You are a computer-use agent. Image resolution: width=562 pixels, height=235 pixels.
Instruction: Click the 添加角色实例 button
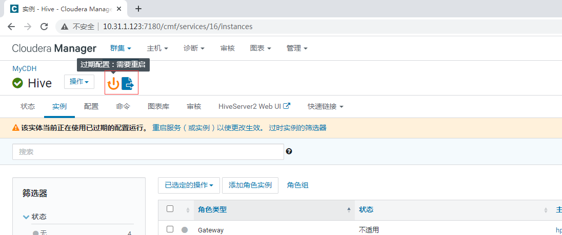coord(250,185)
